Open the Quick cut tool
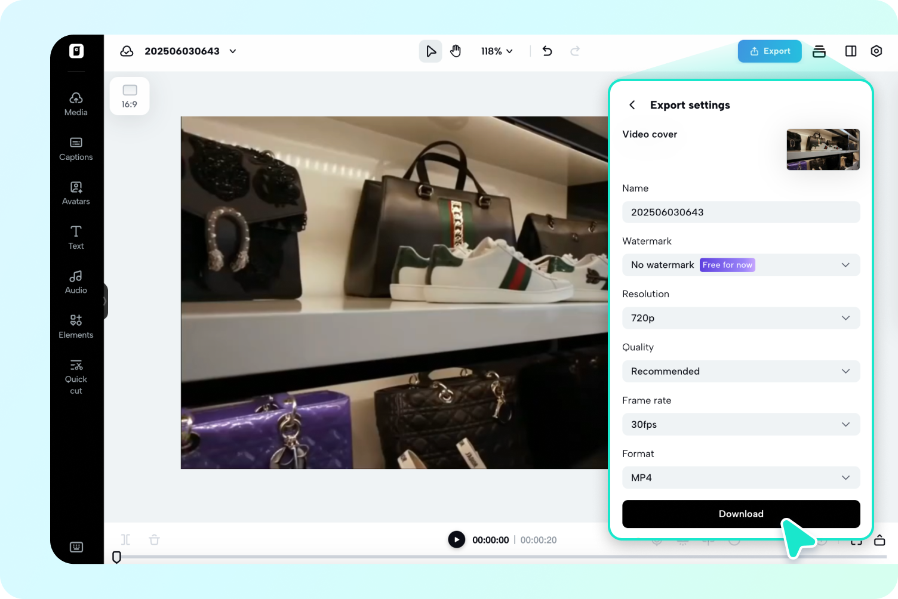898x599 pixels. tap(76, 376)
